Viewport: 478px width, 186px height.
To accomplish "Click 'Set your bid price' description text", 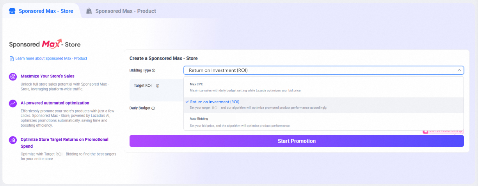I will pos(240,126).
